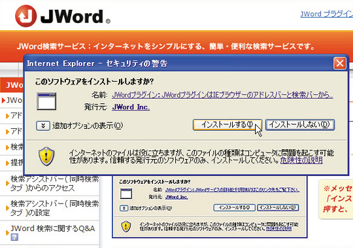Expand 追加オプションの表示 chevron button
353x248 pixels.
43,126
